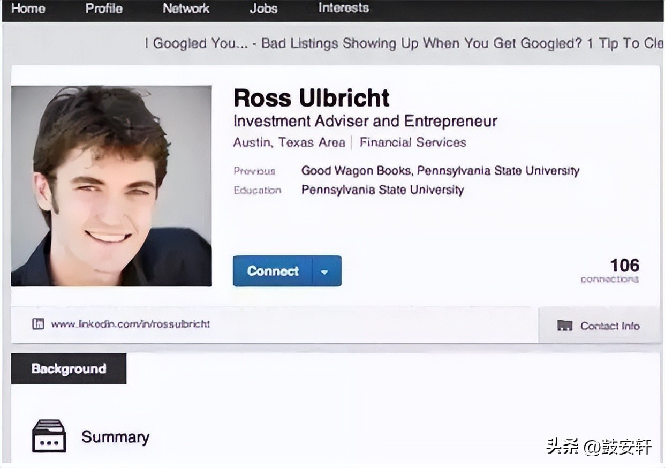Click the Summary section drawer icon
Screen dimensions: 665x468
(49, 436)
